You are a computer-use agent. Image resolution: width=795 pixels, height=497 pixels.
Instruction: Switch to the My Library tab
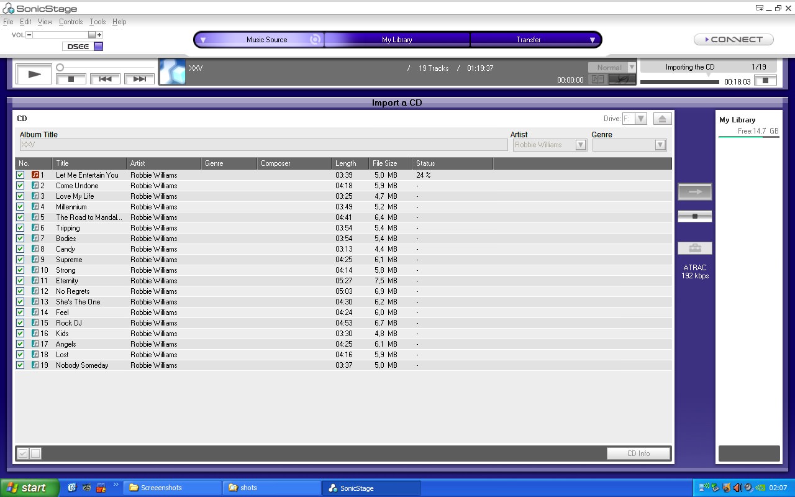(x=397, y=40)
